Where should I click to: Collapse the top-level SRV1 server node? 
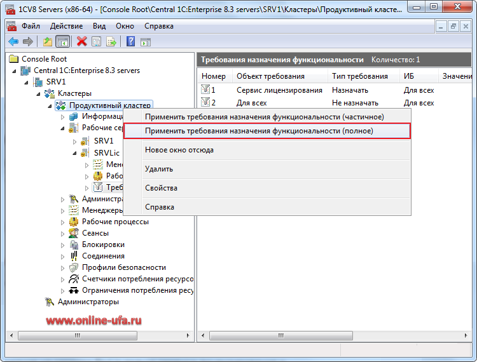pos(27,83)
